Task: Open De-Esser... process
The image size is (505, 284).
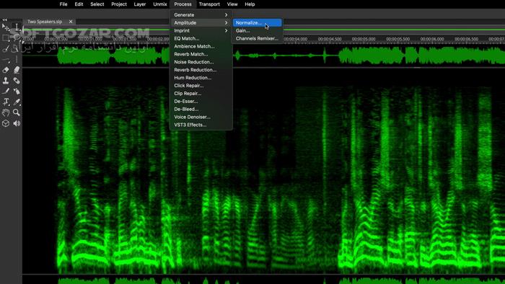Action: [x=201, y=102]
